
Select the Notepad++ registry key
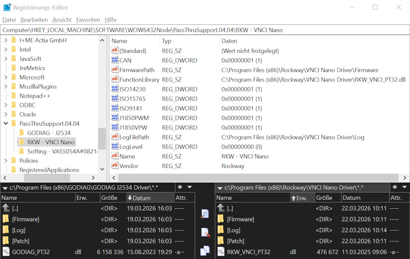coord(35,96)
